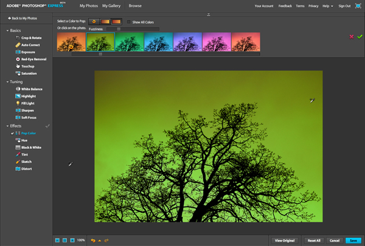Collapse the Basics section
The width and height of the screenshot is (365, 246).
(7, 31)
